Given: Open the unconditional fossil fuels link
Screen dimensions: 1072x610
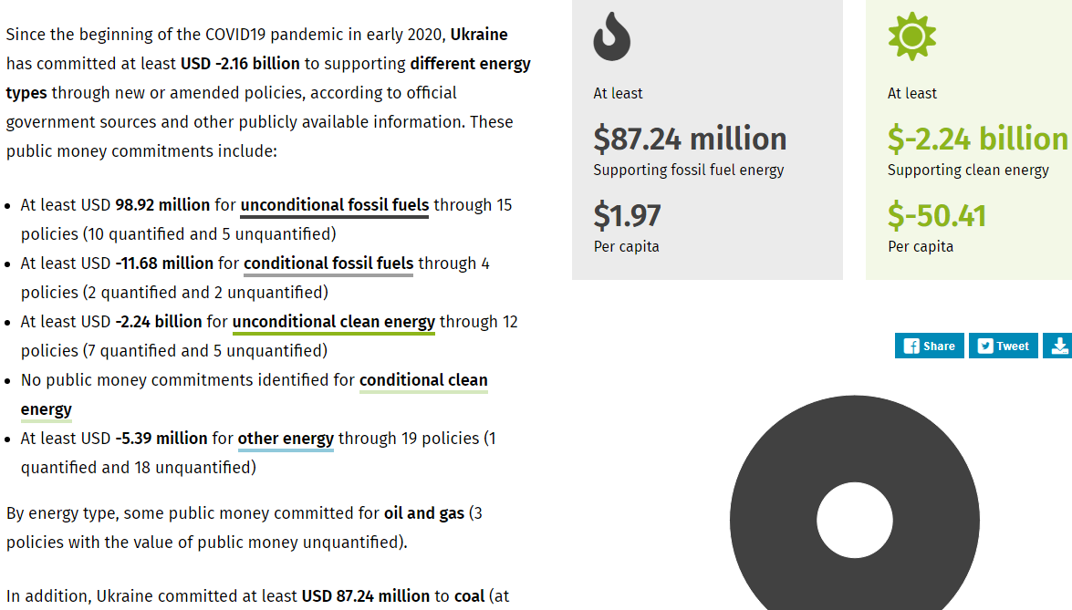Looking at the screenshot, I should 334,205.
